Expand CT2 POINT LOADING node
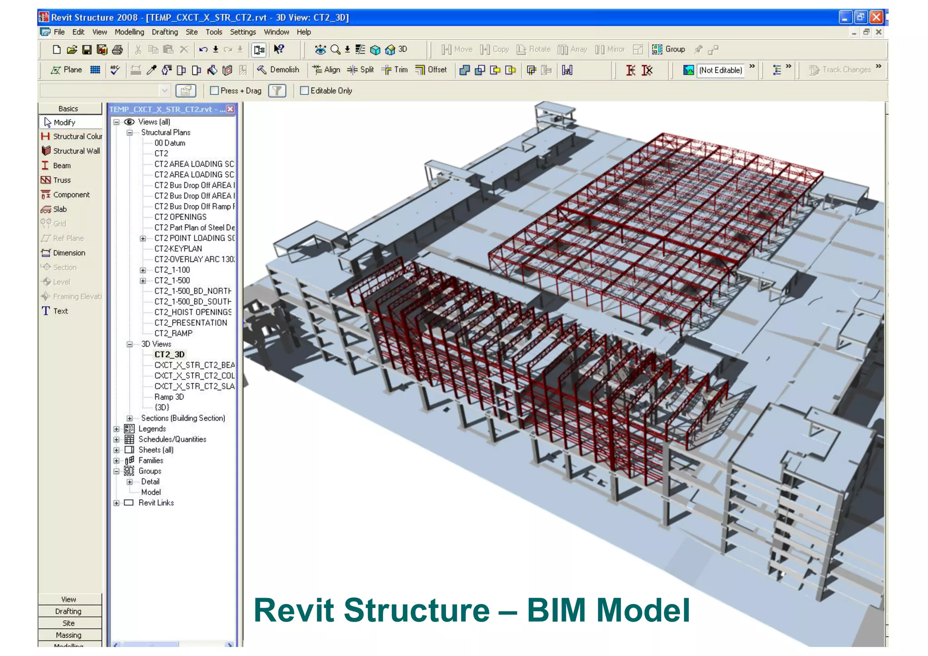This screenshot has width=928, height=656. click(x=143, y=238)
